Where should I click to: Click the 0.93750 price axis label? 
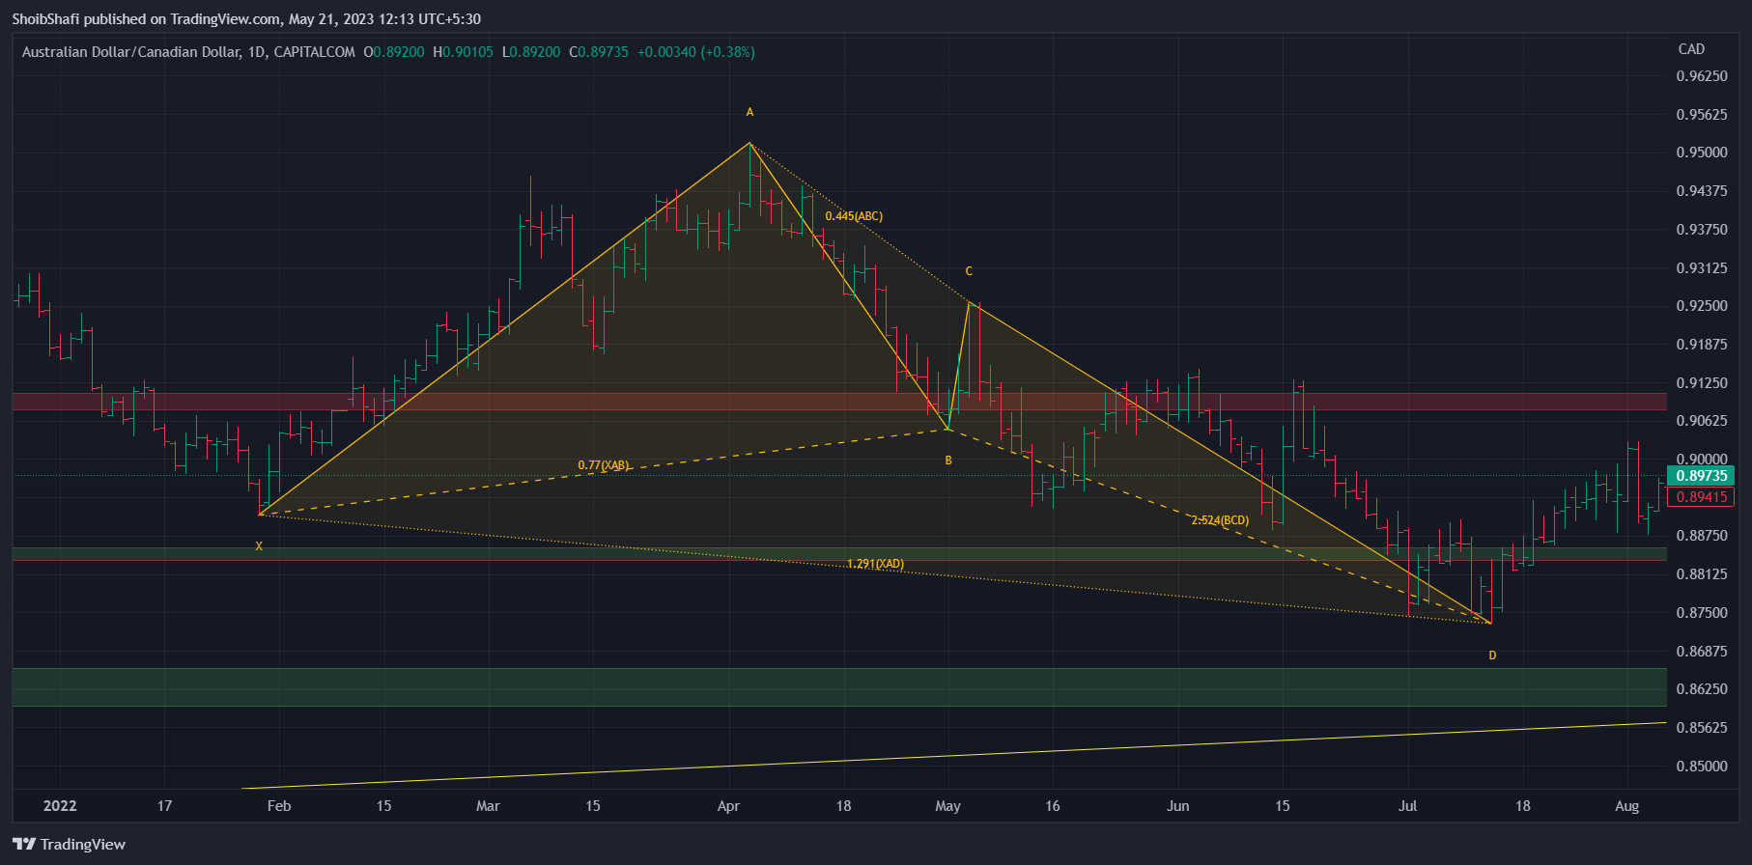pyautogui.click(x=1702, y=230)
